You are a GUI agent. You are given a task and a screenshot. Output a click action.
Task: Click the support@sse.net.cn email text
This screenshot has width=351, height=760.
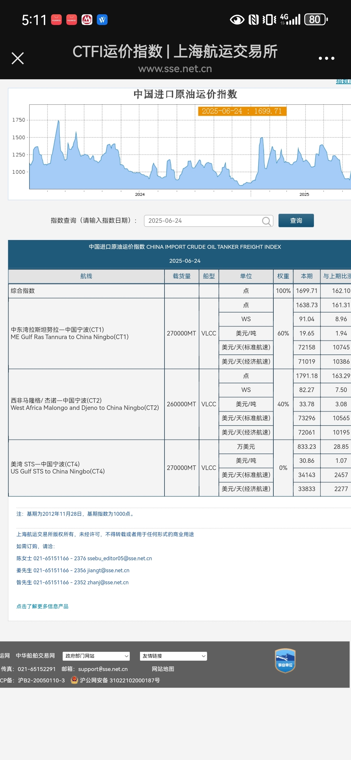tap(103, 669)
